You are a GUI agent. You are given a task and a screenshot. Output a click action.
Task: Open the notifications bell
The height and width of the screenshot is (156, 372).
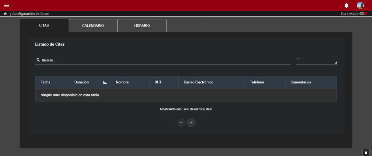(346, 5)
